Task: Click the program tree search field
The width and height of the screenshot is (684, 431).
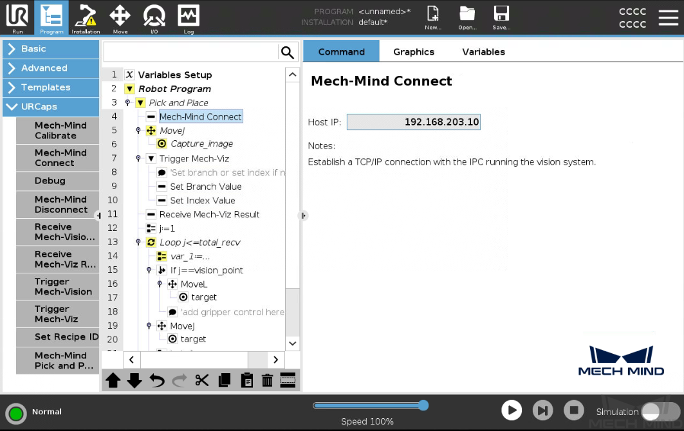Action: click(191, 52)
